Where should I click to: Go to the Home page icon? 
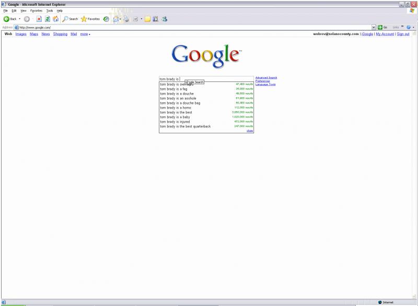[56, 19]
